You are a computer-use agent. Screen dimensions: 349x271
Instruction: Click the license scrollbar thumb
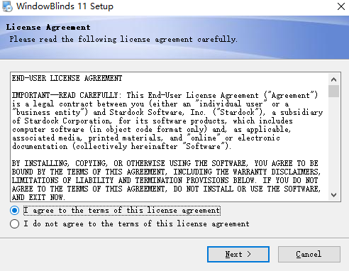pos(333,92)
